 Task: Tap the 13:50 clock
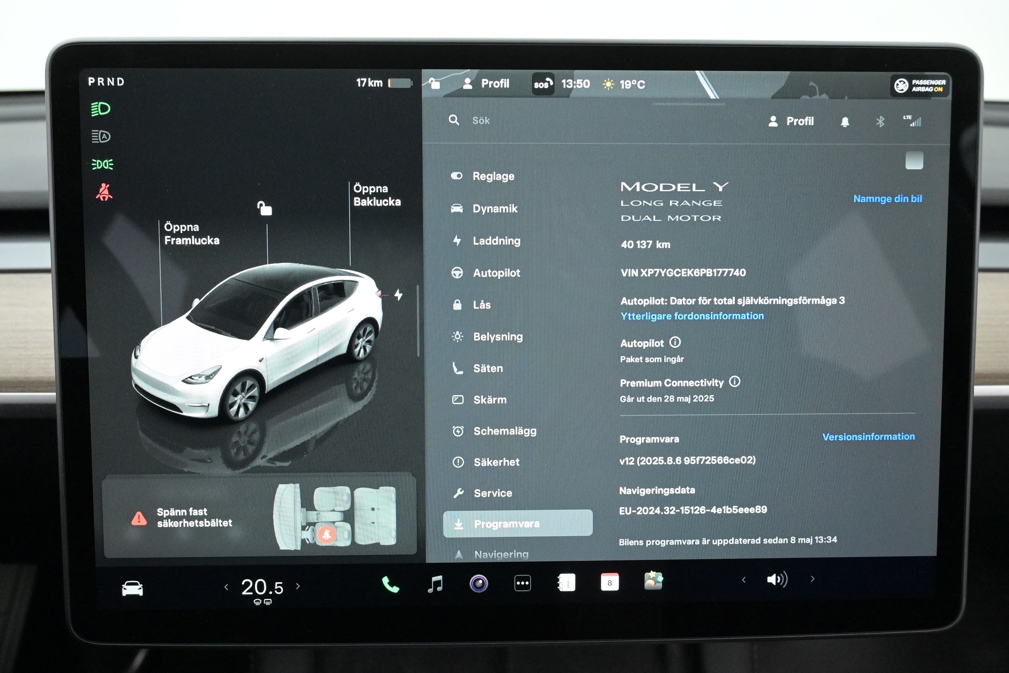[x=576, y=84]
